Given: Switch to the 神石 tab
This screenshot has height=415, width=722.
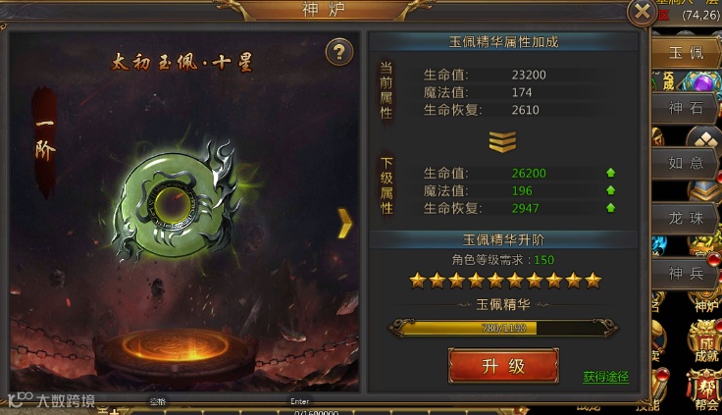Looking at the screenshot, I should pyautogui.click(x=685, y=108).
